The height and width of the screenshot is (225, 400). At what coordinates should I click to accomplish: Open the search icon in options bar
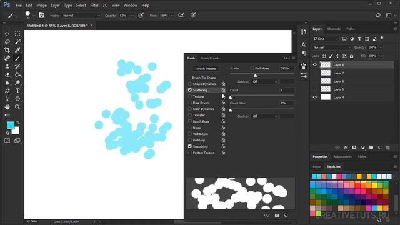click(x=378, y=15)
